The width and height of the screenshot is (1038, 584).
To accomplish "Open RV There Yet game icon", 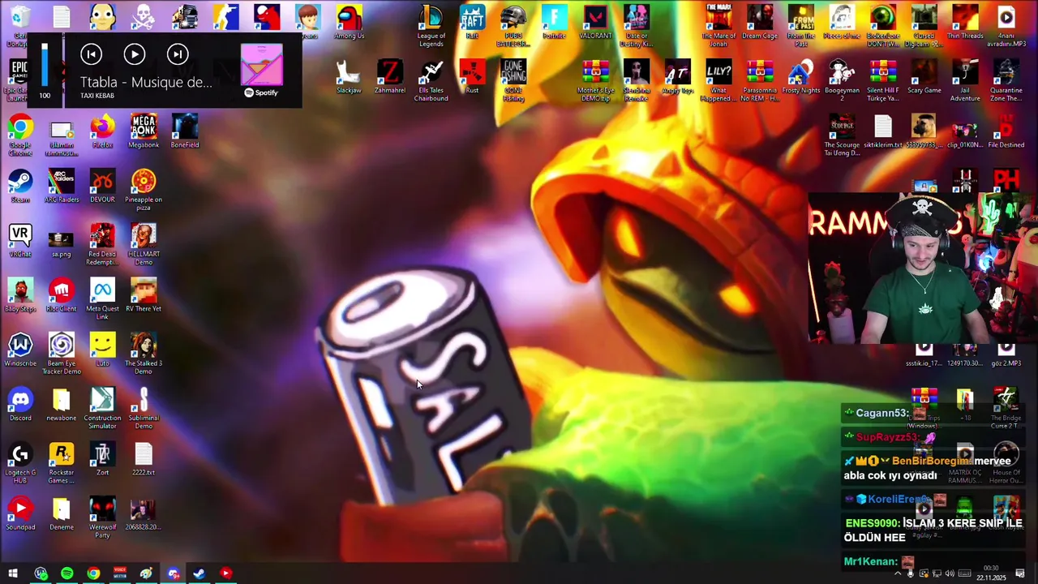I will coord(144,294).
